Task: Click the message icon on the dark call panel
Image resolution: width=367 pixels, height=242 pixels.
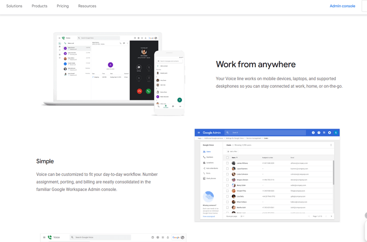Action: point(139,67)
